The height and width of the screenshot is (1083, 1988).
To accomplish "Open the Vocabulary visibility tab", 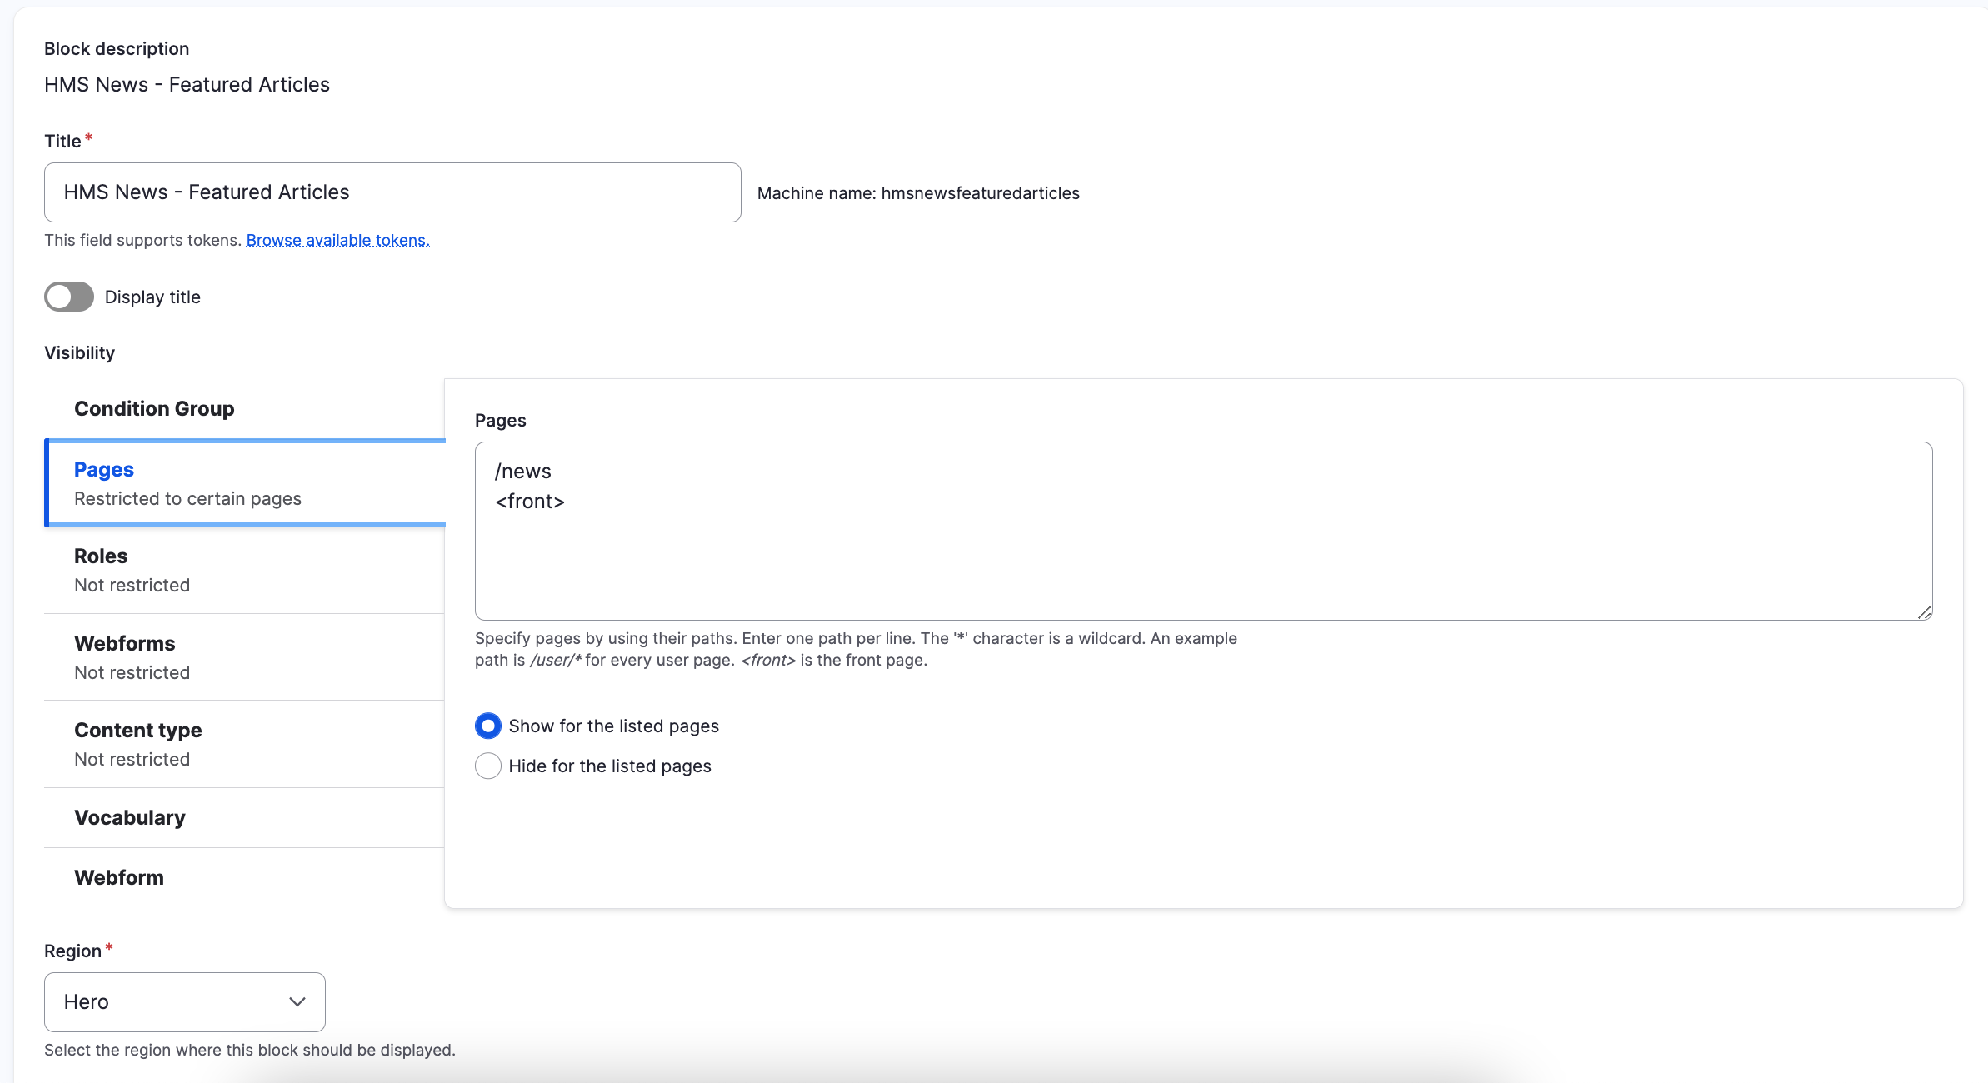I will point(130,817).
